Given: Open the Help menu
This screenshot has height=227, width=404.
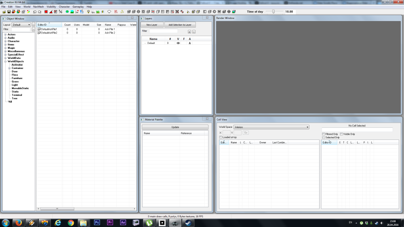Looking at the screenshot, I should tap(89, 7).
